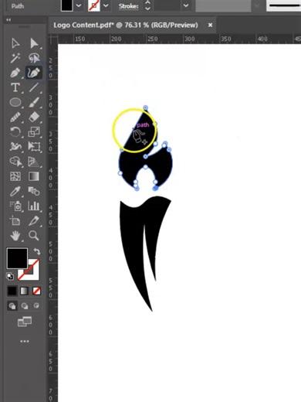Image resolution: width=301 pixels, height=402 pixels.
Task: Select the Rotate tool
Action: [x=15, y=132]
